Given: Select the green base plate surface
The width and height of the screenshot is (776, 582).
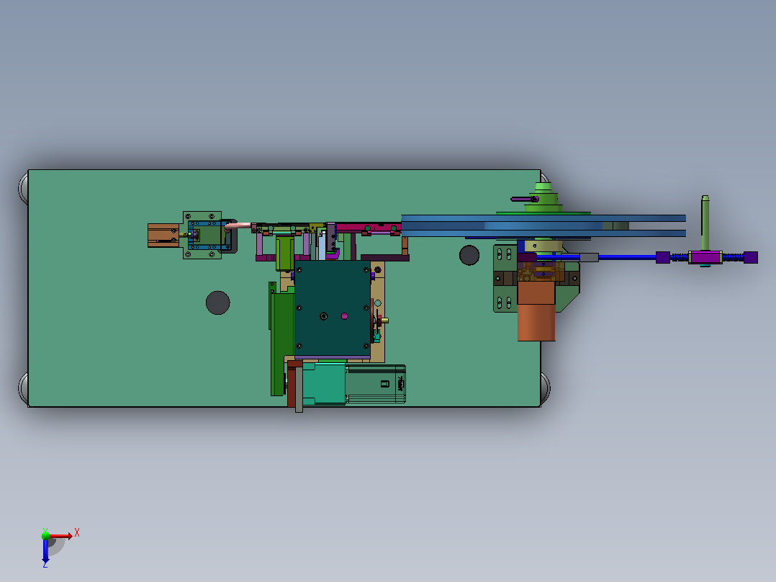Looking at the screenshot, I should pyautogui.click(x=124, y=346).
